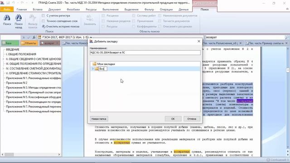Click the document vertical scrollbar thumb
Screen dimensions: 290x163
(x=288, y=70)
